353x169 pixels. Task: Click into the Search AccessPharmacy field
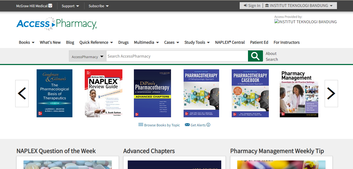[x=177, y=56]
